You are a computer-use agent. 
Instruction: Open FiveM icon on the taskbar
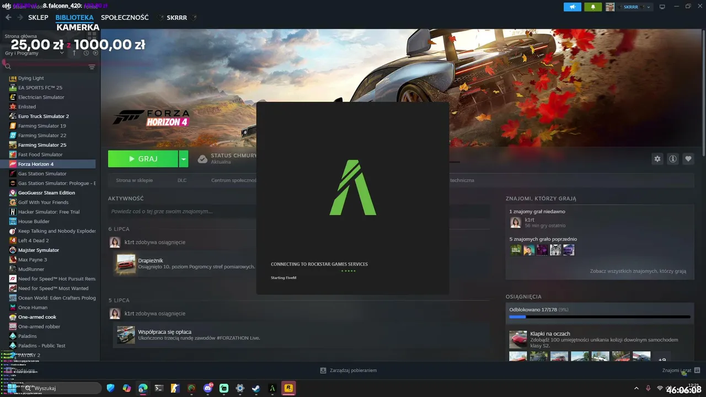pos(272,388)
